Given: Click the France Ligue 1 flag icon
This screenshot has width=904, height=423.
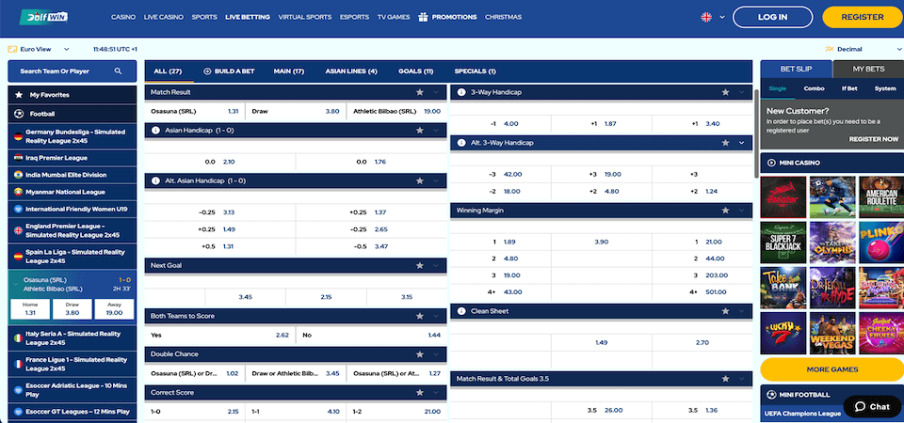Looking at the screenshot, I should [19, 364].
